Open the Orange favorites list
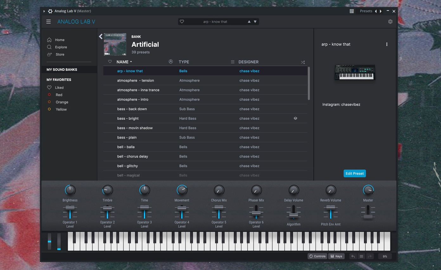441x270 pixels. coord(58,102)
